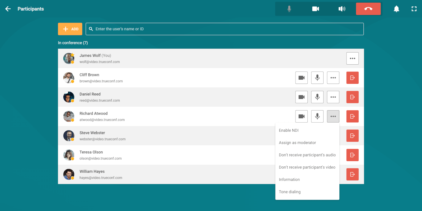Remove Cliff Brown from the conference
Screen dimensions: 422x211
[x=352, y=78]
